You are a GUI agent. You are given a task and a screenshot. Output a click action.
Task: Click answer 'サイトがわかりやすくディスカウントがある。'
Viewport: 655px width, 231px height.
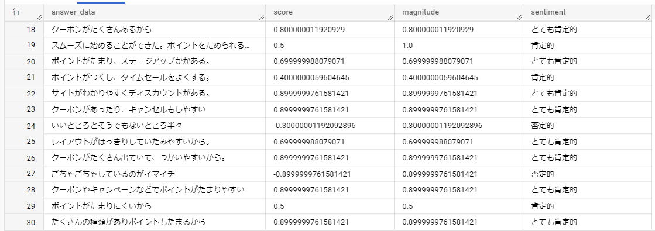(131, 94)
